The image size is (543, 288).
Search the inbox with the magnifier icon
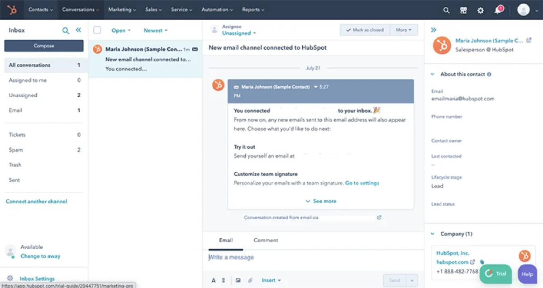[66, 30]
